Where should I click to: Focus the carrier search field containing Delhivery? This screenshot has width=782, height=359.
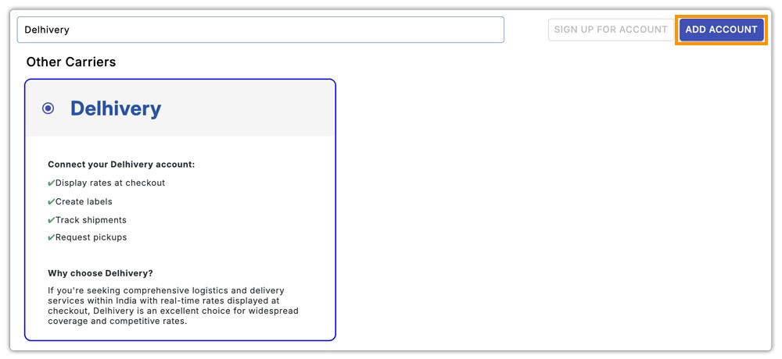(x=260, y=30)
